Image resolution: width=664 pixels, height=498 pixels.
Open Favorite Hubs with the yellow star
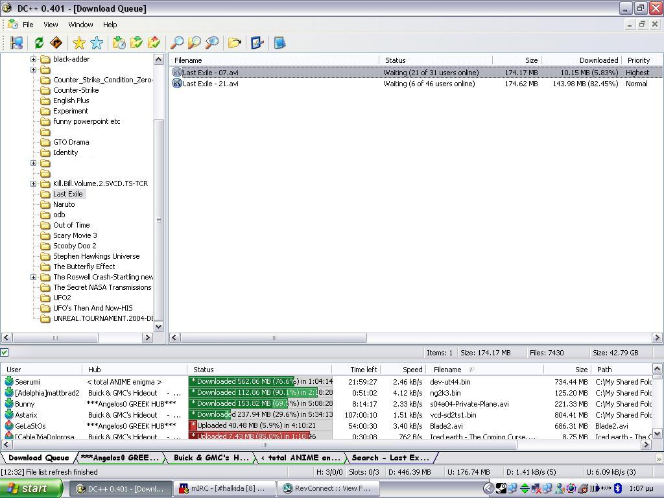(x=78, y=43)
